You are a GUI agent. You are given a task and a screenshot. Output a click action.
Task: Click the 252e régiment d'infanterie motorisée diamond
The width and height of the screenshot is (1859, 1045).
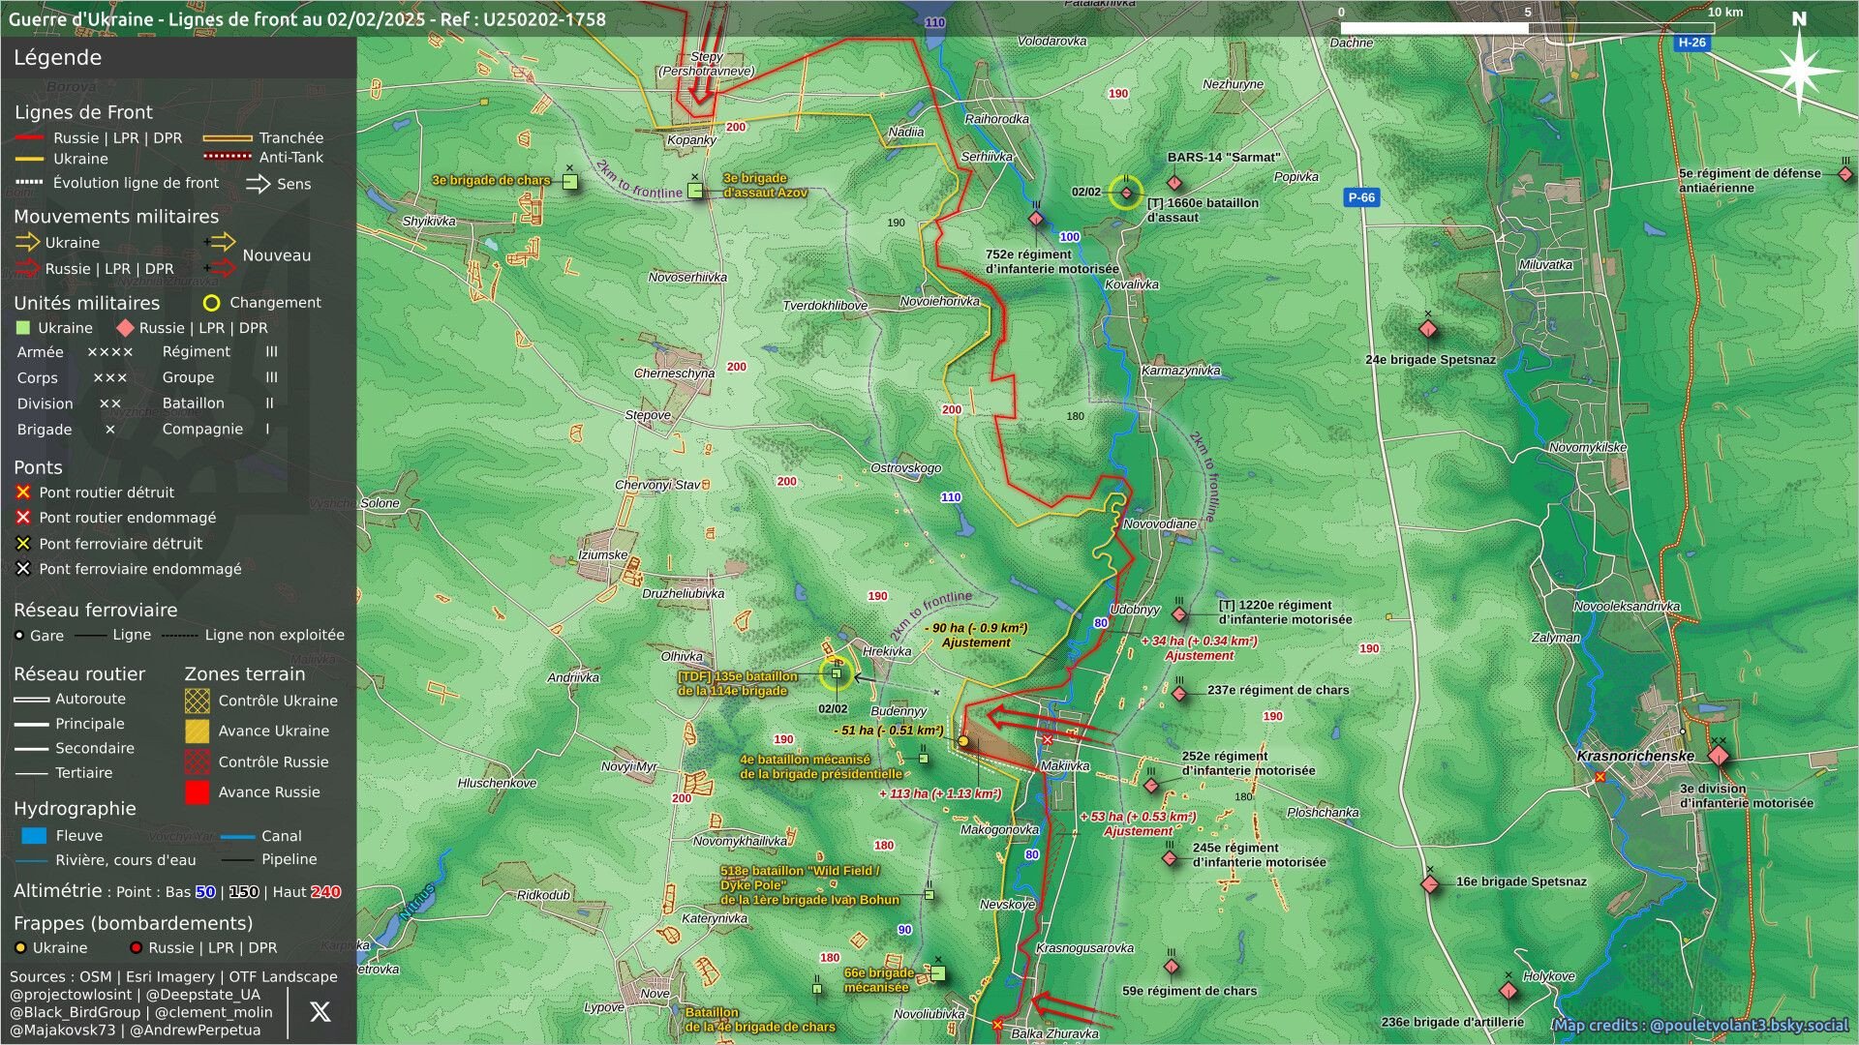pos(1151,785)
